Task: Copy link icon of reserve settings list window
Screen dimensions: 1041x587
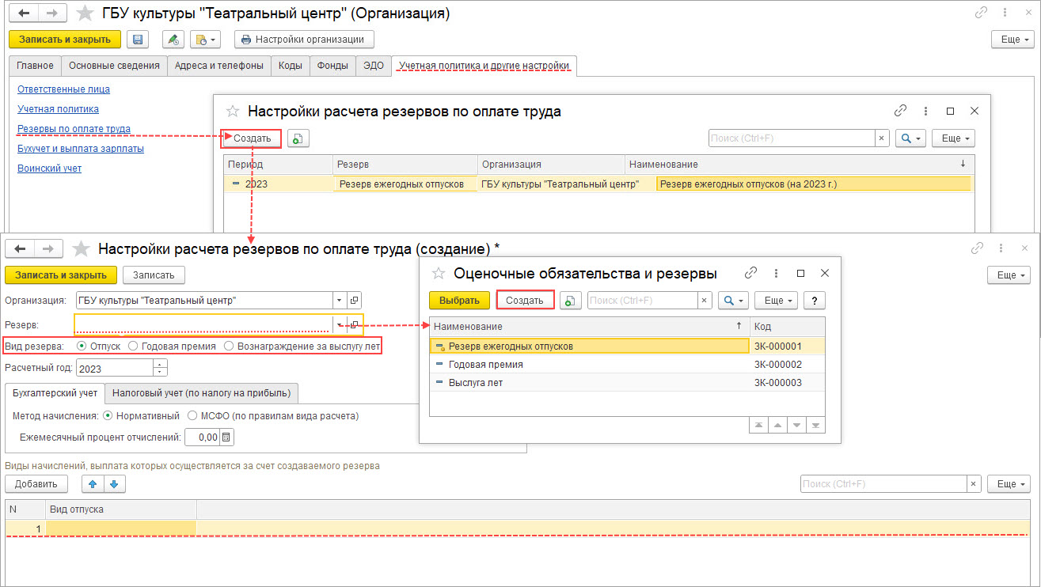Action: (900, 112)
